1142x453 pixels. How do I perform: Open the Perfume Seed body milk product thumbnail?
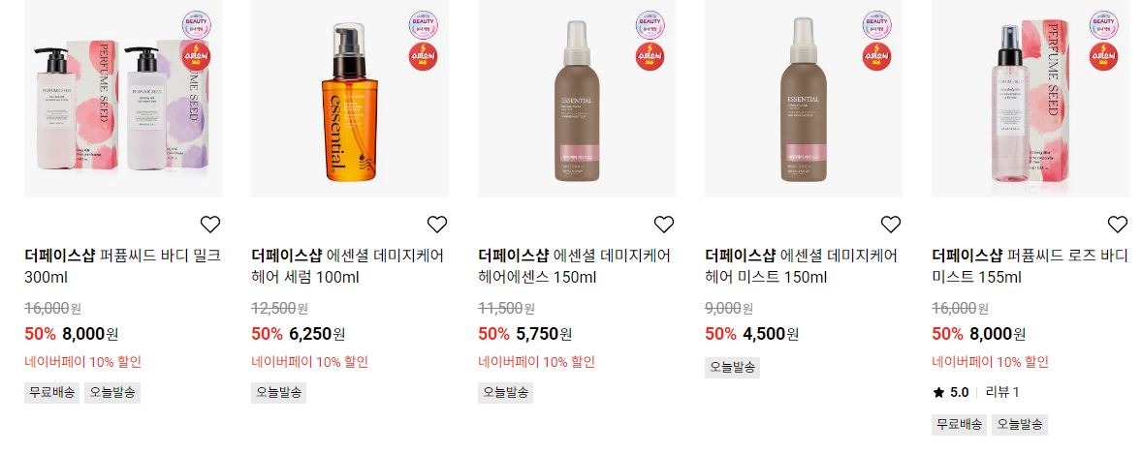click(x=123, y=98)
